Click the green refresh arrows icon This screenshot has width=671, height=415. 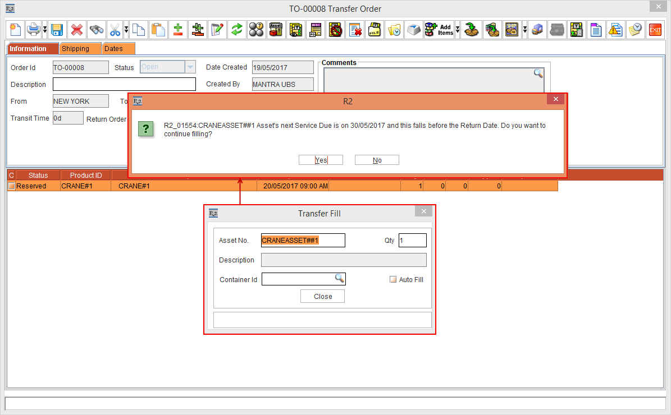(x=236, y=30)
